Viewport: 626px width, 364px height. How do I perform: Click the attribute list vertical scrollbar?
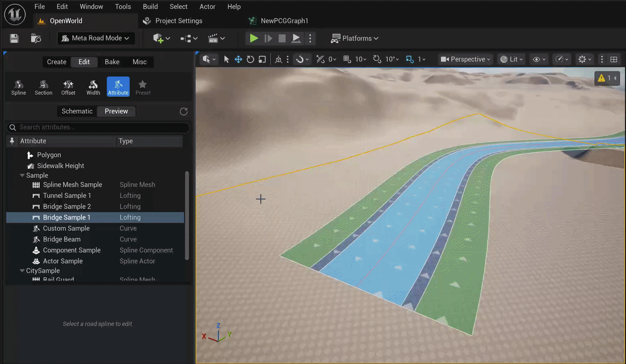[x=186, y=215]
